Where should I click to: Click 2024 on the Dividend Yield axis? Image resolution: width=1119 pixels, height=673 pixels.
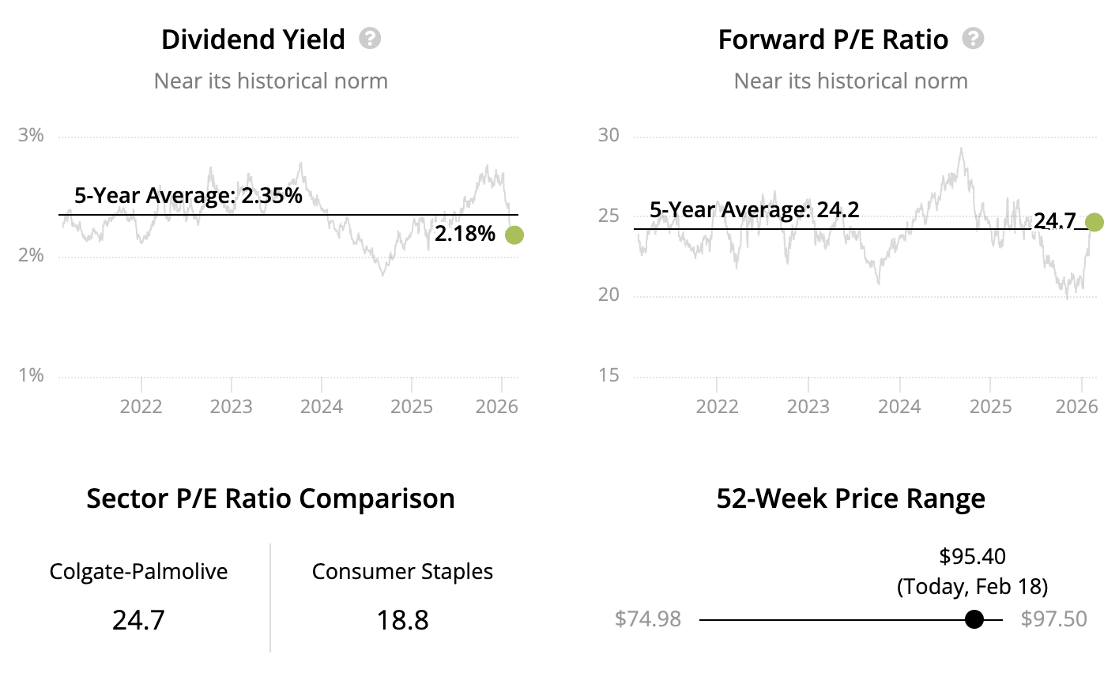pyautogui.click(x=322, y=407)
